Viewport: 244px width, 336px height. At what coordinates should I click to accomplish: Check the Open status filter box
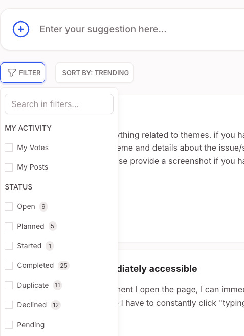pyautogui.click(x=9, y=206)
